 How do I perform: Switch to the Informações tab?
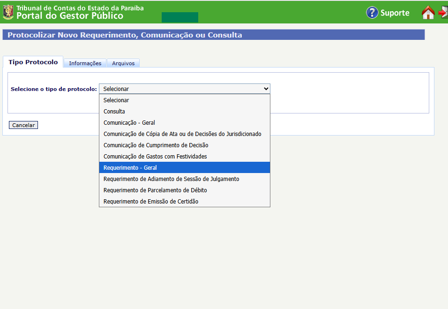[x=85, y=63]
